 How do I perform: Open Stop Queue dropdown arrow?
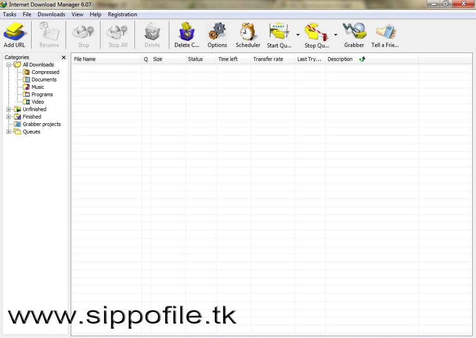click(x=335, y=35)
